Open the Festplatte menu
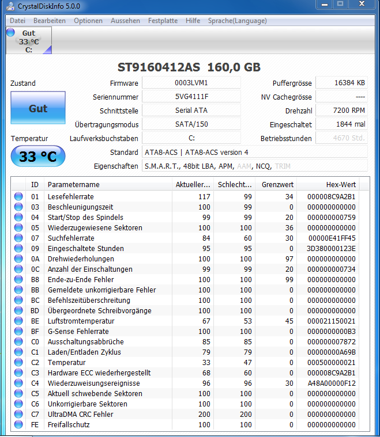This screenshot has height=437, width=380. pos(163,21)
